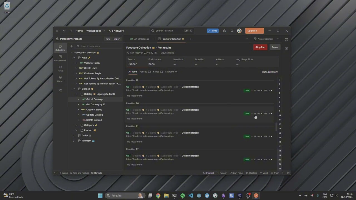356x200 pixels.
Task: Open the Workspaces dropdown
Action: (x=95, y=31)
